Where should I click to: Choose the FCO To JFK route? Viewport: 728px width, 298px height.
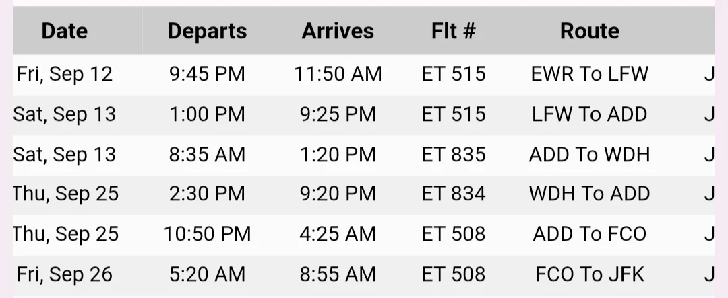[x=590, y=274]
